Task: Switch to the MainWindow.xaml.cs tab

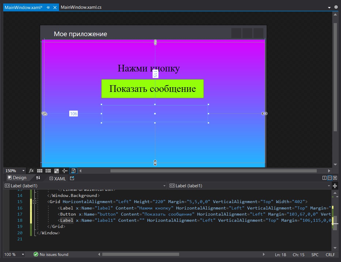Action: pyautogui.click(x=81, y=7)
